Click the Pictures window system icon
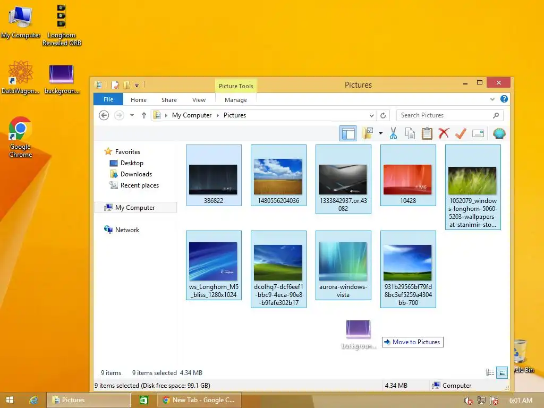 pyautogui.click(x=98, y=84)
